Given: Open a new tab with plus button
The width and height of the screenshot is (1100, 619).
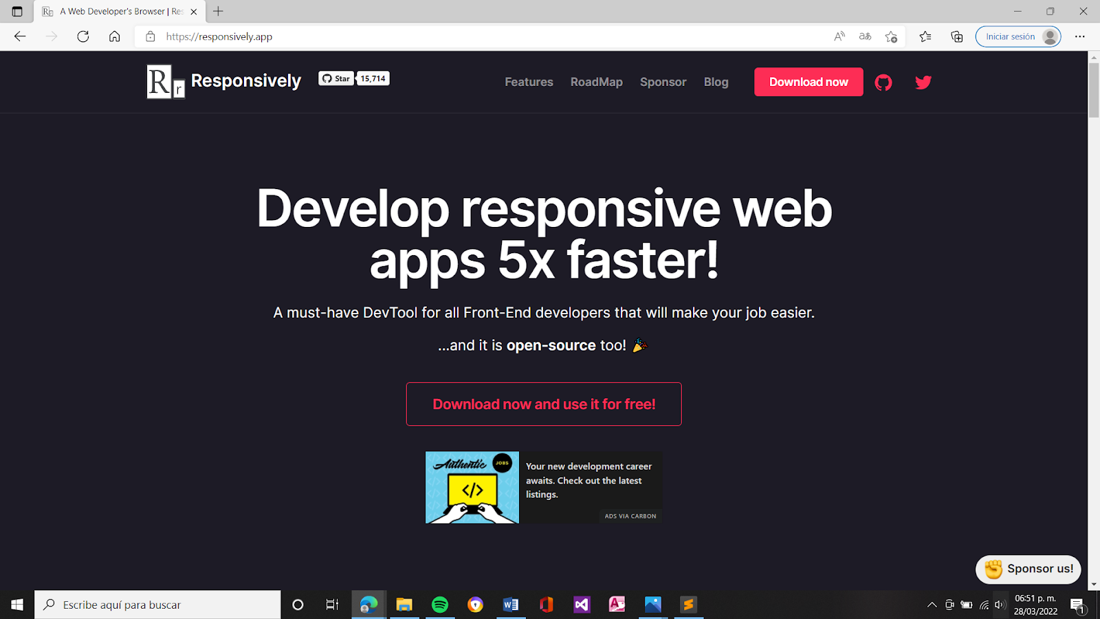Looking at the screenshot, I should click(x=218, y=11).
